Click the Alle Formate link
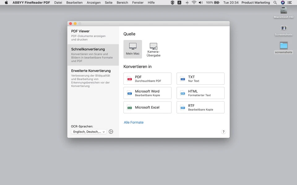 click(134, 122)
